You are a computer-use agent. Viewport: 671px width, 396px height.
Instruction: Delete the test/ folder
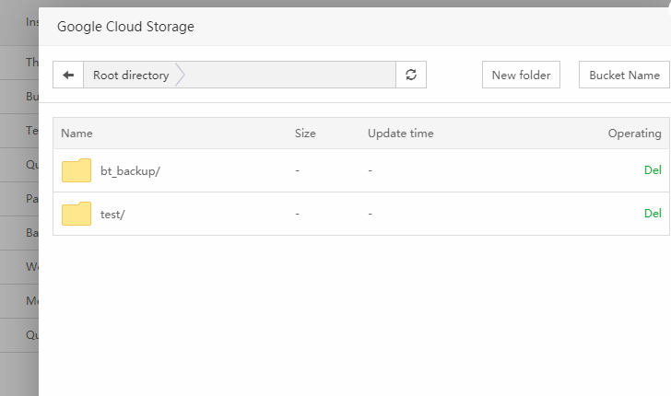tap(653, 214)
